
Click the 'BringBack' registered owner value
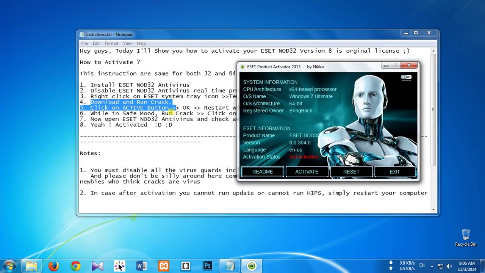[x=300, y=111]
